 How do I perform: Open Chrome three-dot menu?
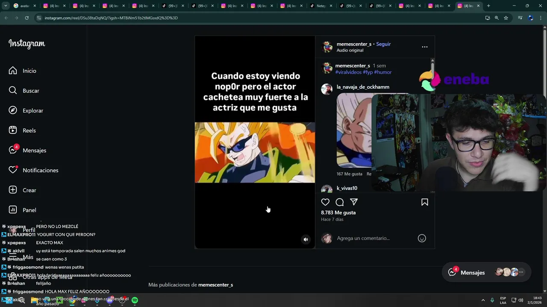tap(541, 18)
